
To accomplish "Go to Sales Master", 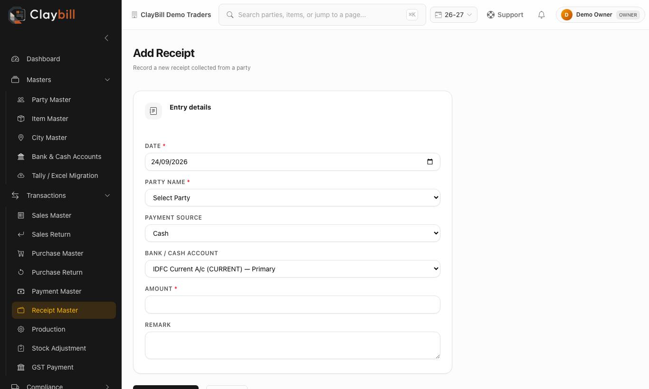I will point(64,215).
